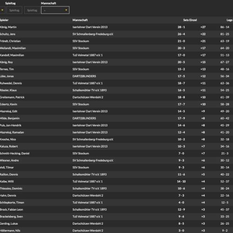Select the Kandolf, Maximilian row
The width and height of the screenshot is (233, 233).
pos(116,55)
